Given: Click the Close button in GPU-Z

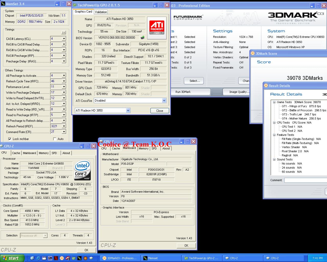Looking at the screenshot, I should click(160, 111).
